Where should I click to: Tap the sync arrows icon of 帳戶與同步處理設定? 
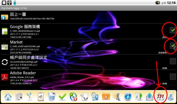pyautogui.click(x=5, y=62)
